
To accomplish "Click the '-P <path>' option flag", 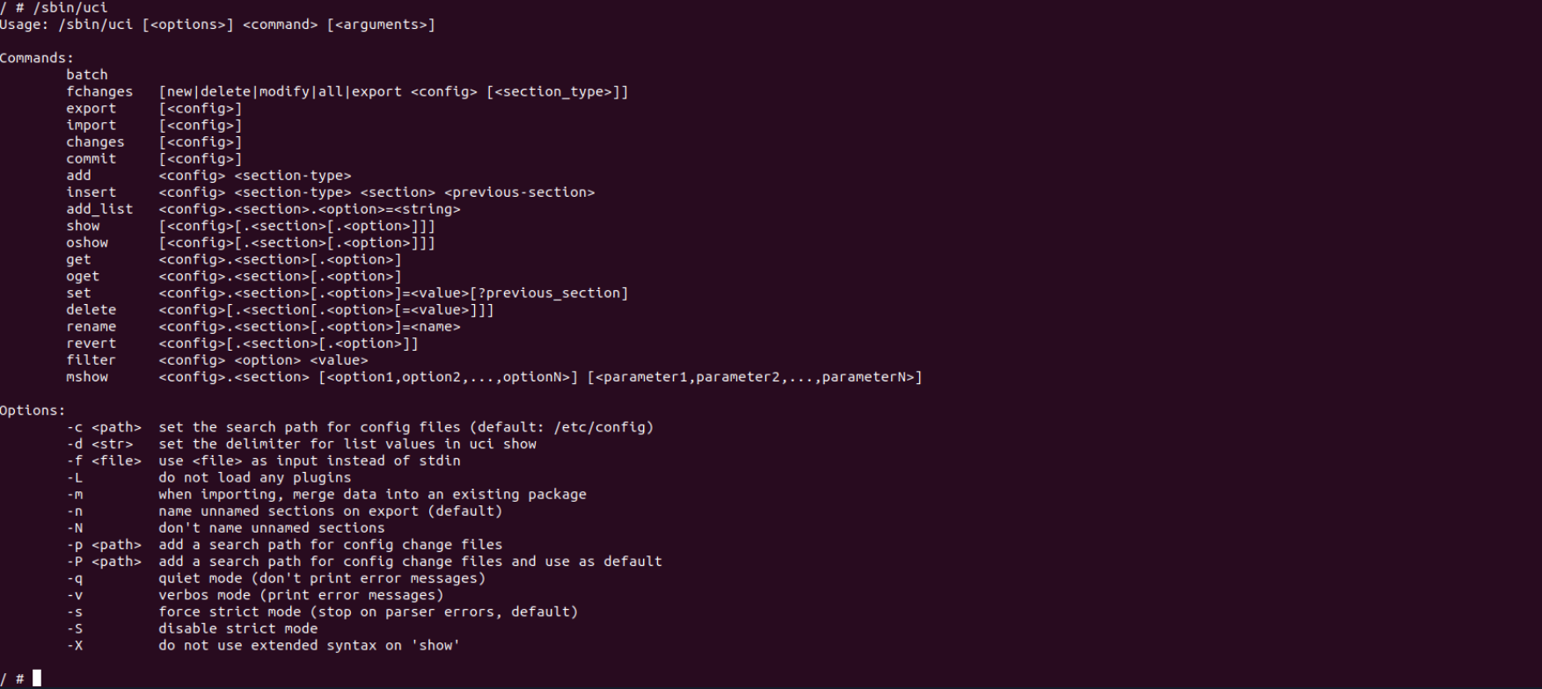I will pos(104,562).
